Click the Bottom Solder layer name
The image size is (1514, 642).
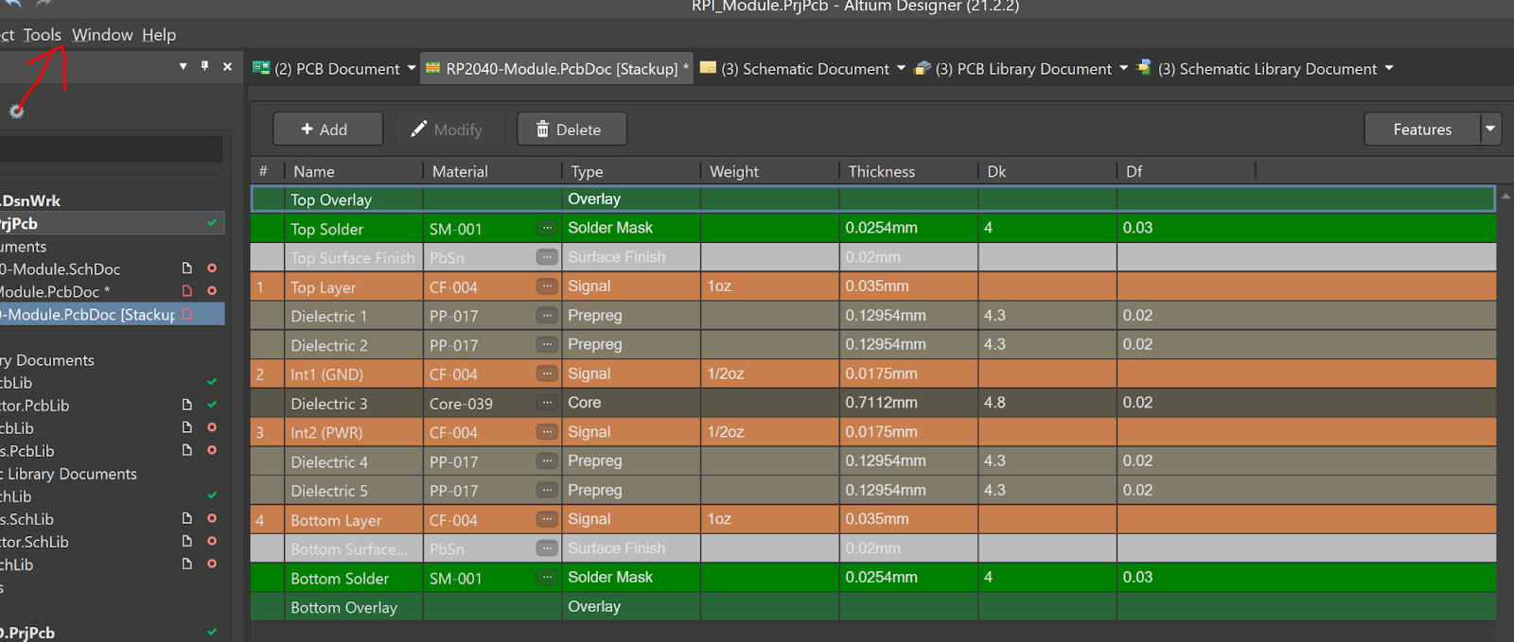340,579
